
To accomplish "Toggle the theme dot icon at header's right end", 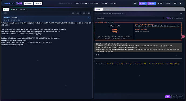I will [x=181, y=3].
